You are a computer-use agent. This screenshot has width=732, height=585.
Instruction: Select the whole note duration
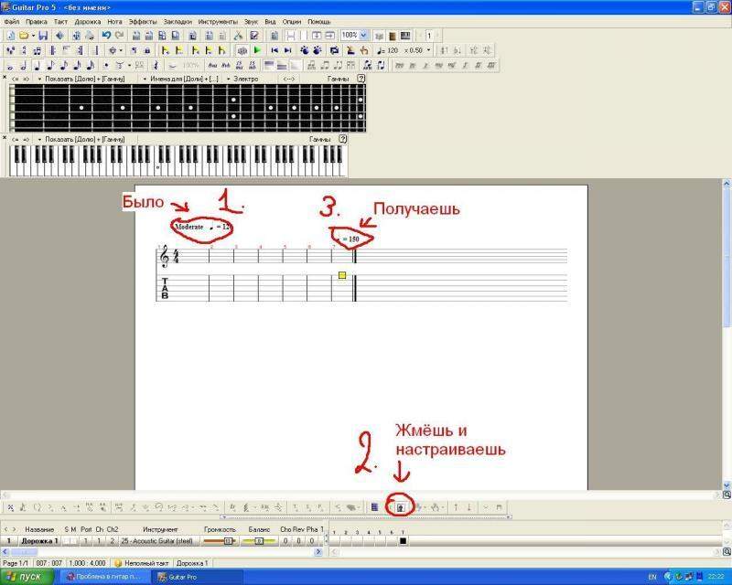[10, 65]
